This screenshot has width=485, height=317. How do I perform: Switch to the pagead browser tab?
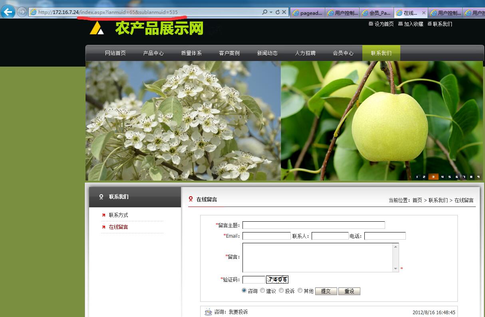point(308,13)
